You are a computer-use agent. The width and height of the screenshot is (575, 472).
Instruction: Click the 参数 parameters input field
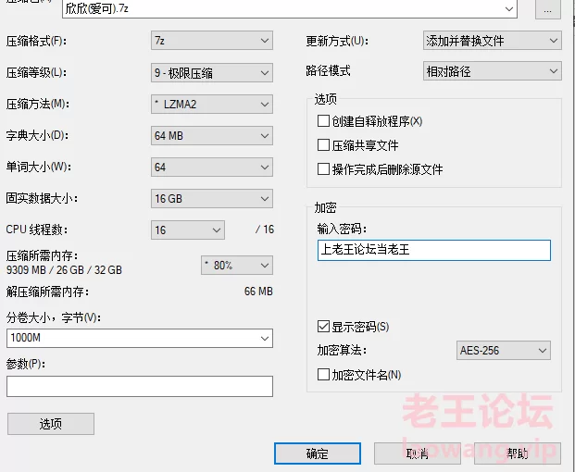(139, 386)
